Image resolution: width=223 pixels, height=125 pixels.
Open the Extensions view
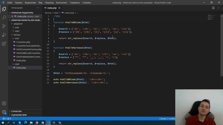tap(4, 43)
